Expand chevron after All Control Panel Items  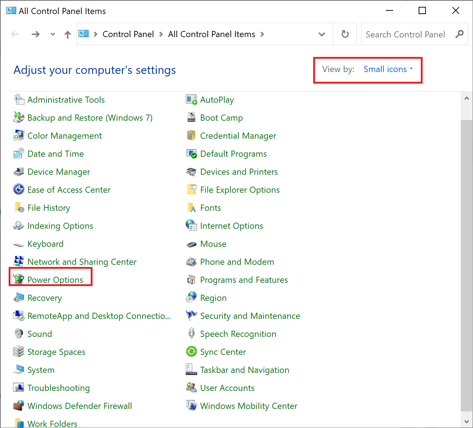pos(262,34)
